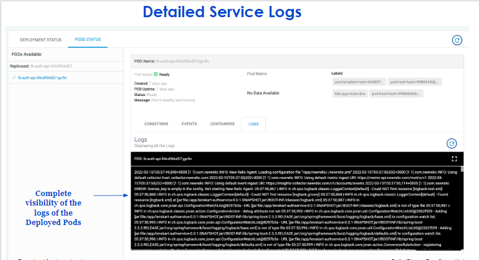The height and width of the screenshot is (260, 479).
Task: Click the Status: Ready line
Action: pyautogui.click(x=145, y=95)
